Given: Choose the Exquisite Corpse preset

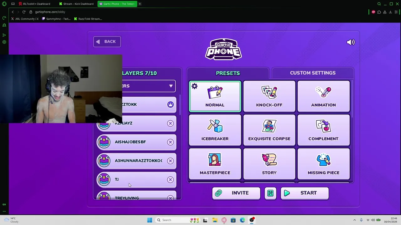Looking at the screenshot, I should click(x=269, y=130).
